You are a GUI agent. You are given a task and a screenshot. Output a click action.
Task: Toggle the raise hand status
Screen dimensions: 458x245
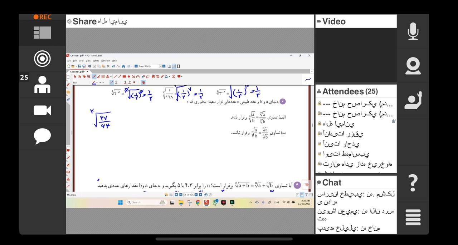(413, 100)
